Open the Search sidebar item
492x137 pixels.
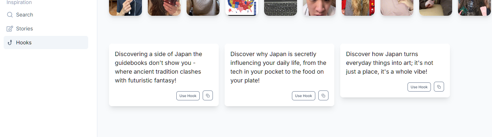pyautogui.click(x=46, y=15)
